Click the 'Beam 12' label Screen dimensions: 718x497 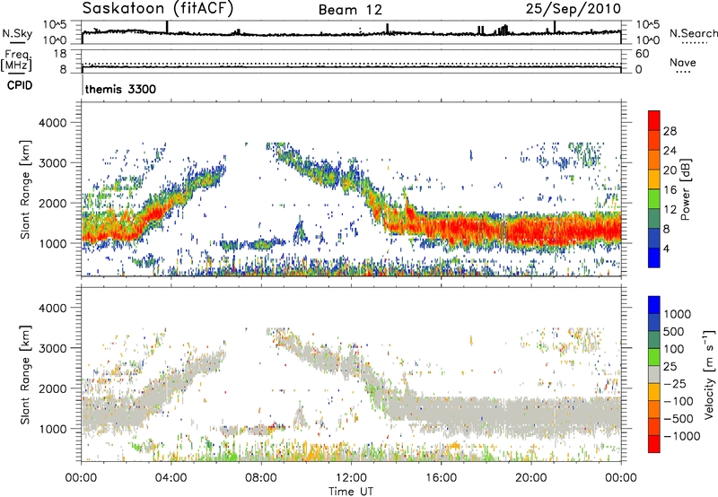pos(350,10)
